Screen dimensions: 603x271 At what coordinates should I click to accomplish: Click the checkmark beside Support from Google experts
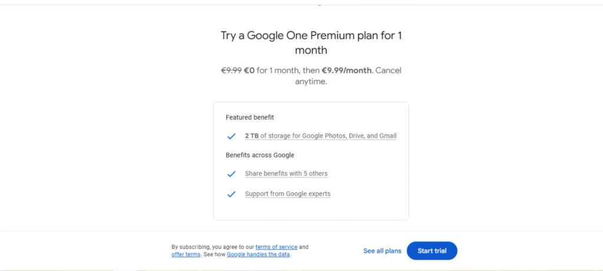tap(231, 194)
